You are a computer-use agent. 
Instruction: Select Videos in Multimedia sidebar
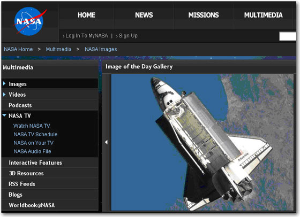(x=17, y=95)
